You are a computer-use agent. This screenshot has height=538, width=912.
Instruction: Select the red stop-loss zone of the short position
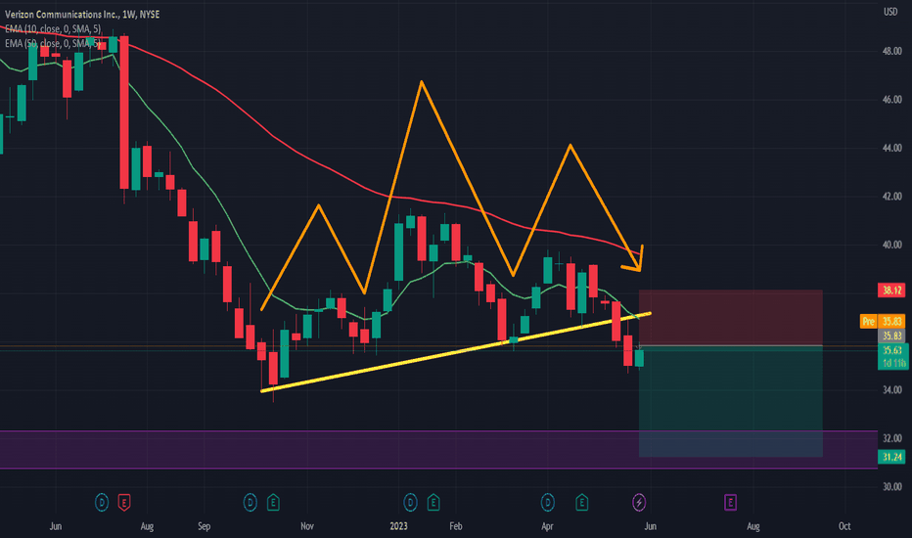(731, 318)
